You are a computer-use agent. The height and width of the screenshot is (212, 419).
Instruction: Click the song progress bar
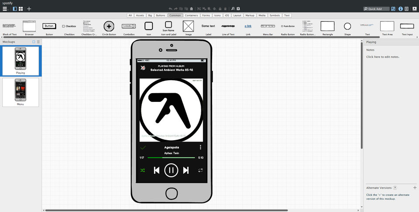tap(171, 158)
